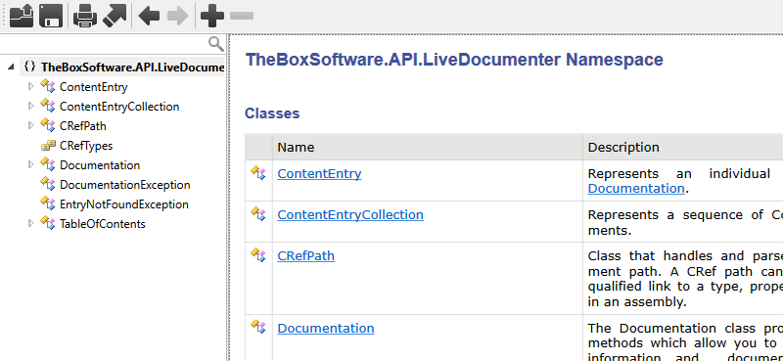Click the CRefPath class icon in tree
Screen dimensions: 783x361
(x=47, y=125)
